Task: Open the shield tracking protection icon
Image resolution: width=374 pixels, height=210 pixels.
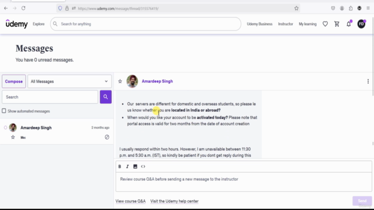Action: tap(60, 8)
